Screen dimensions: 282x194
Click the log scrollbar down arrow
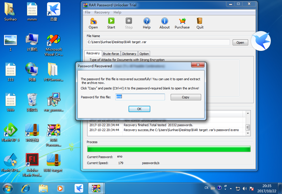(x=248, y=133)
